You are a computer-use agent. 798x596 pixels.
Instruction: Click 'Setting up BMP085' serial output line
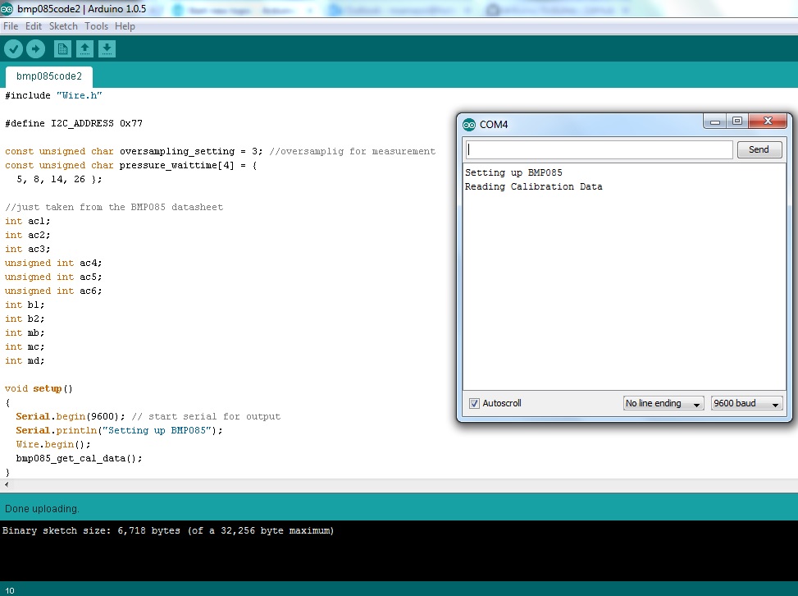click(x=513, y=172)
